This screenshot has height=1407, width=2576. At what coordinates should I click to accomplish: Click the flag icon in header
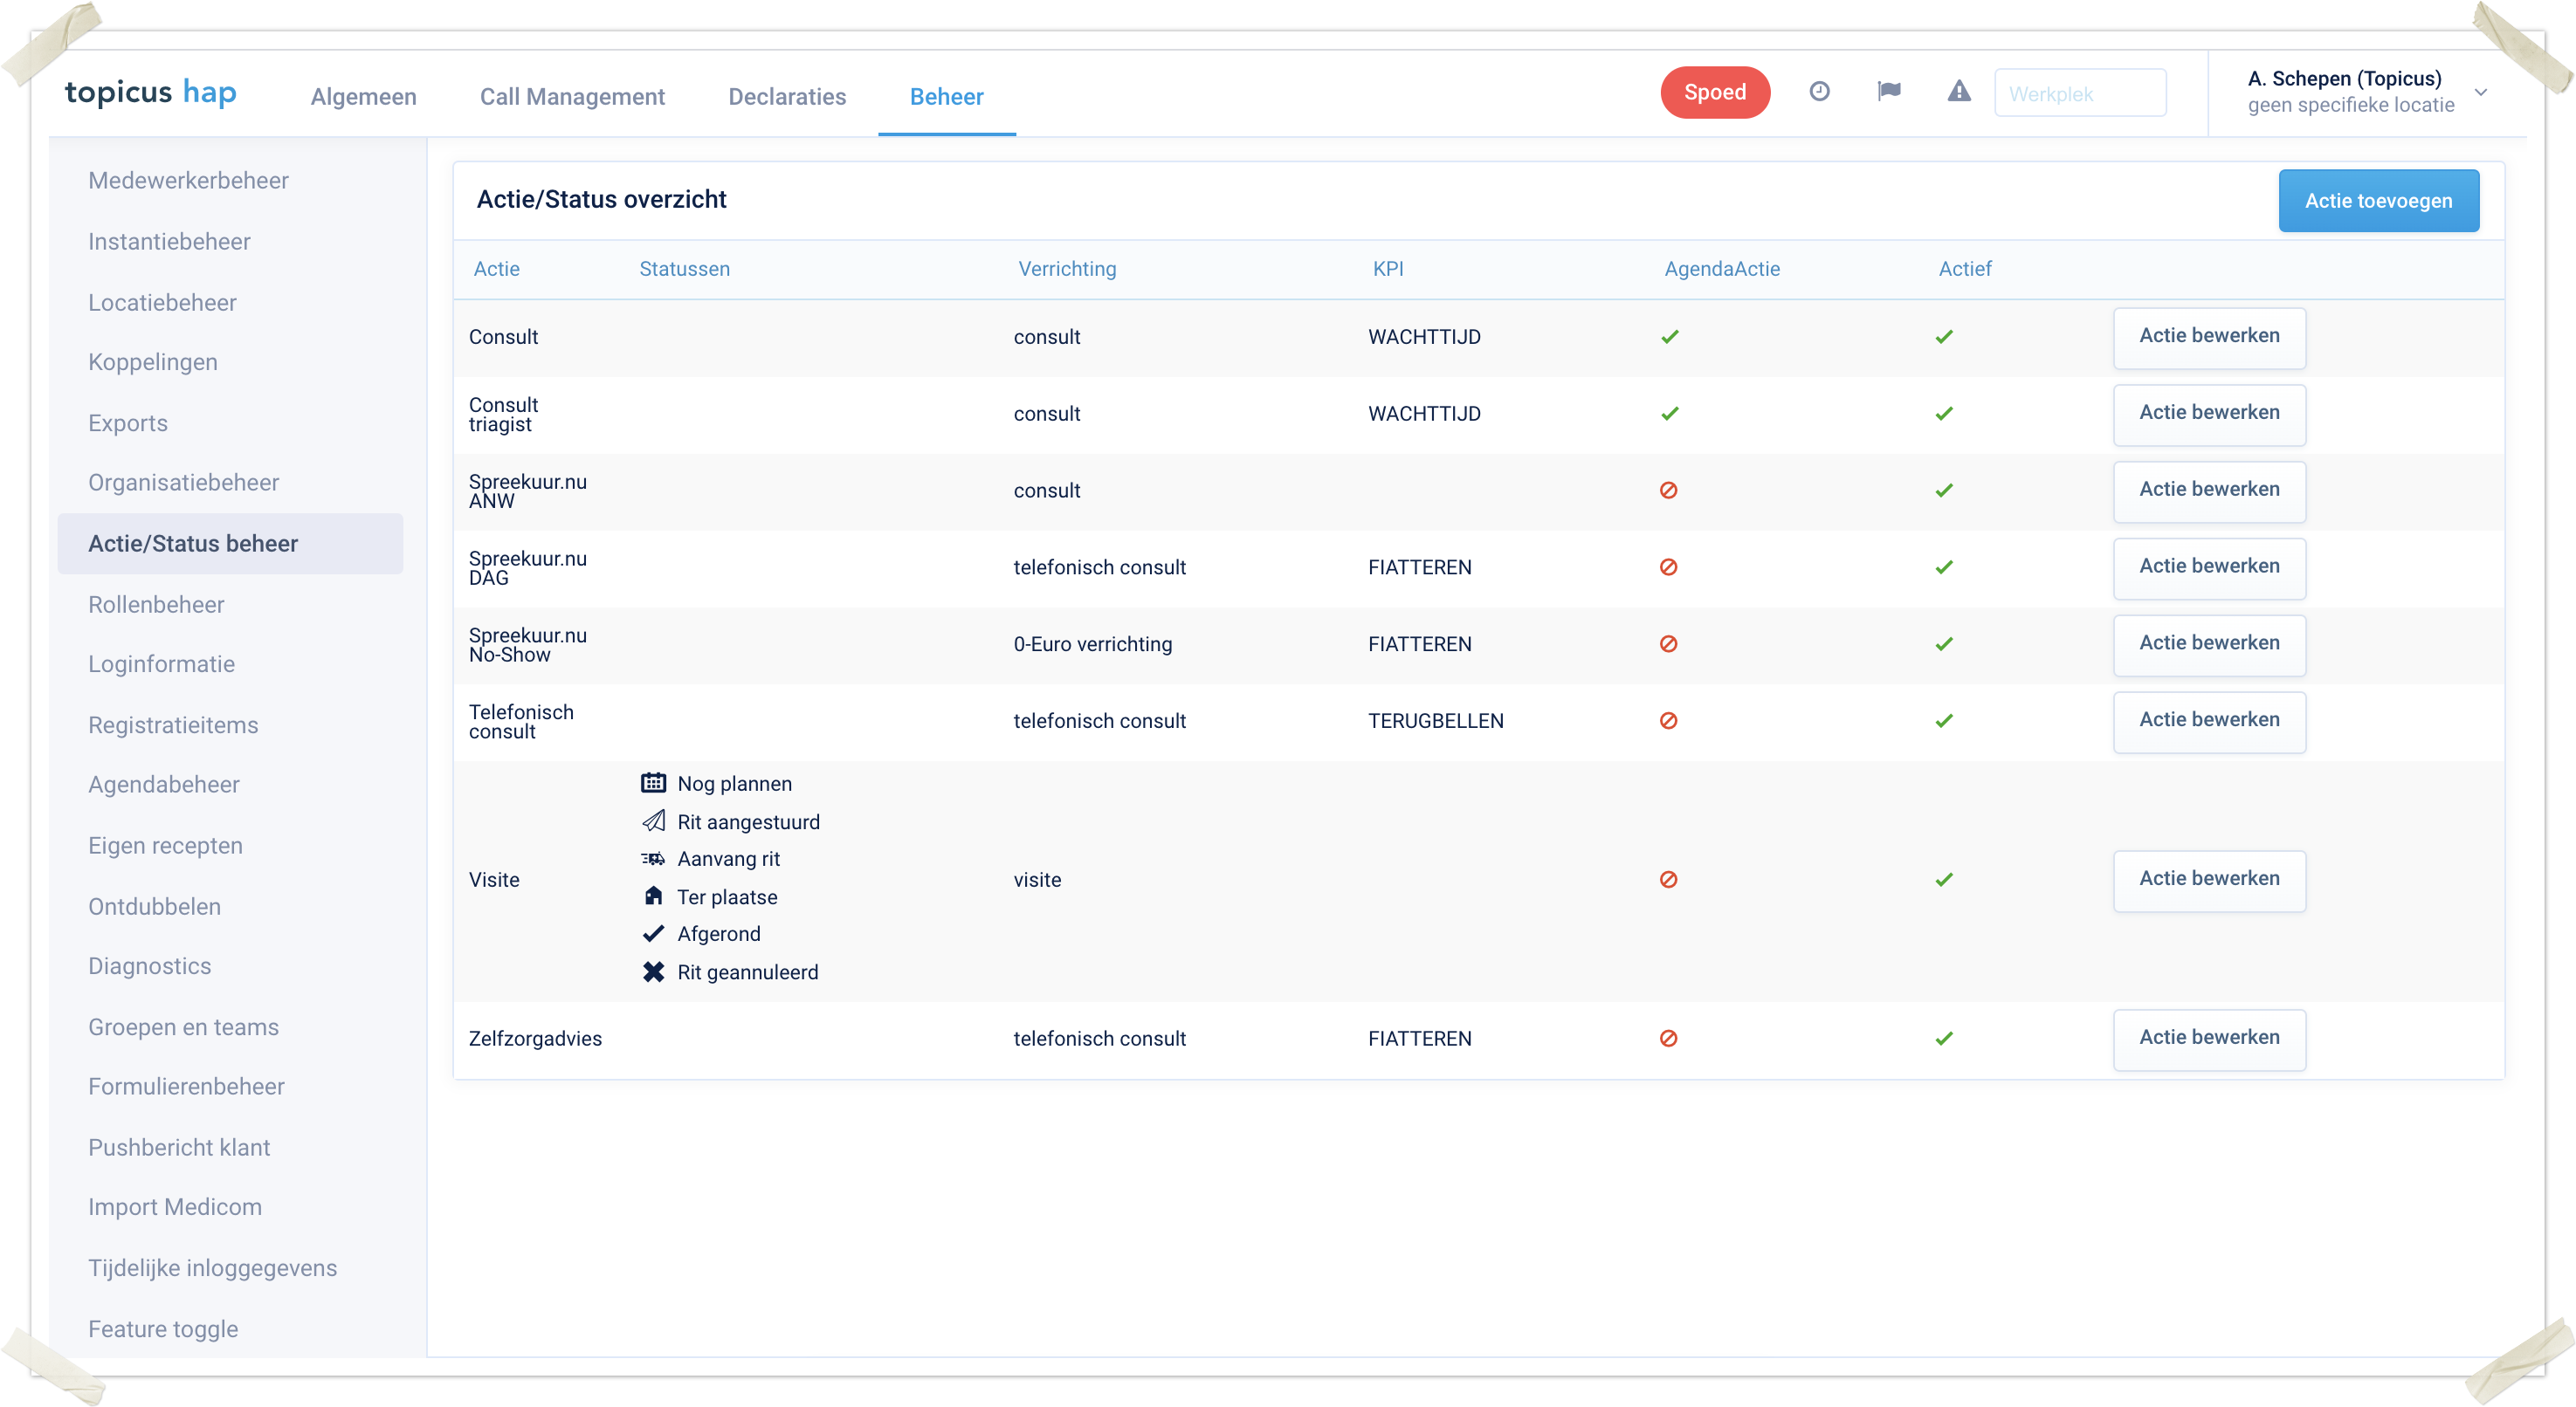pos(1889,92)
